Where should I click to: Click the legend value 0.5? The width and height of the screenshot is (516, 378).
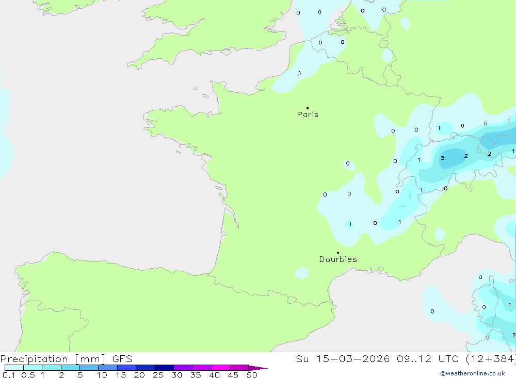point(28,375)
